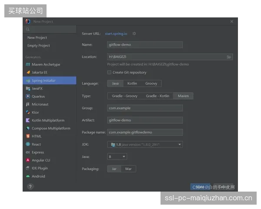
Task: Click the IDE Plugin plug icon
Action: (28, 168)
